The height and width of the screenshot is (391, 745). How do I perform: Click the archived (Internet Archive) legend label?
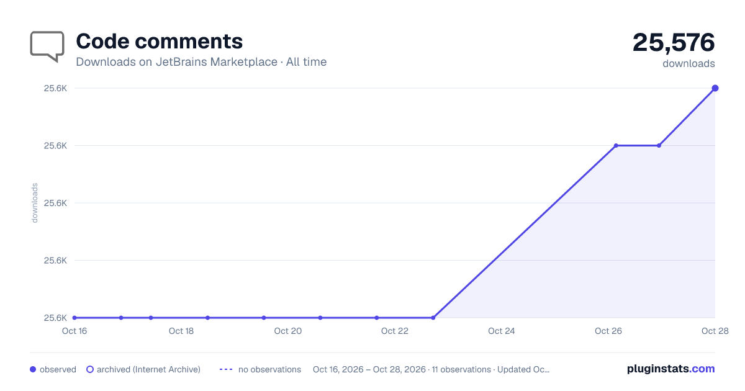(148, 369)
